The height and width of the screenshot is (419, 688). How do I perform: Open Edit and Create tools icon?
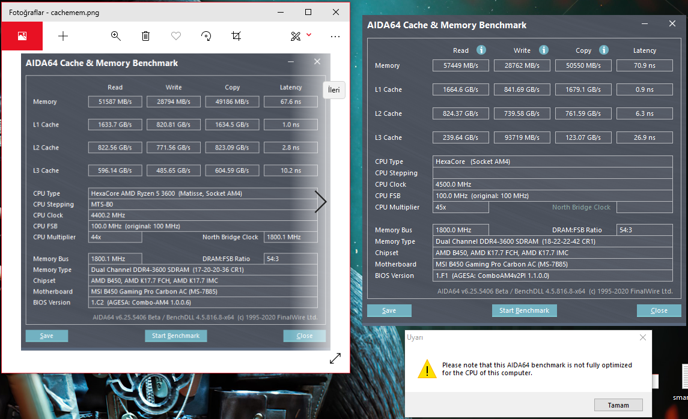tap(296, 37)
